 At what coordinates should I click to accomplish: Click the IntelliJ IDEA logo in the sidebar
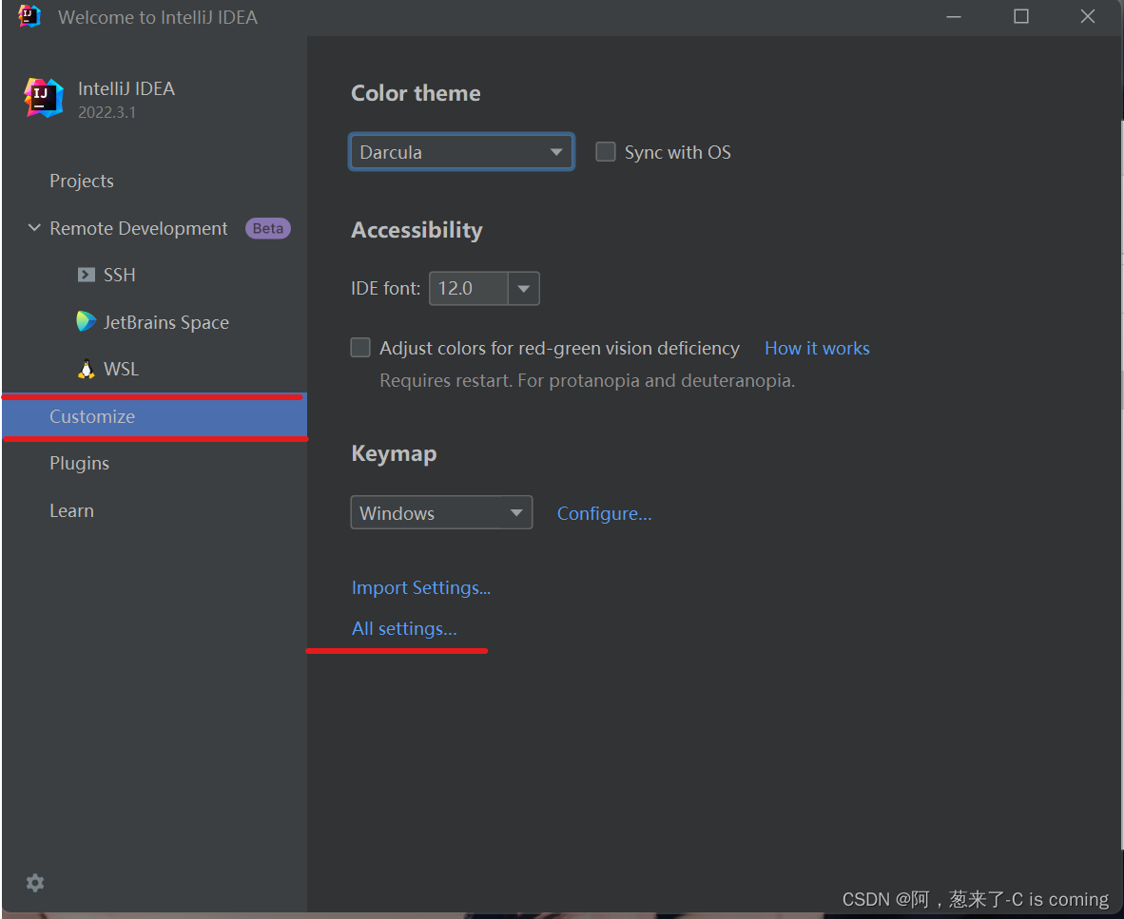pyautogui.click(x=44, y=98)
